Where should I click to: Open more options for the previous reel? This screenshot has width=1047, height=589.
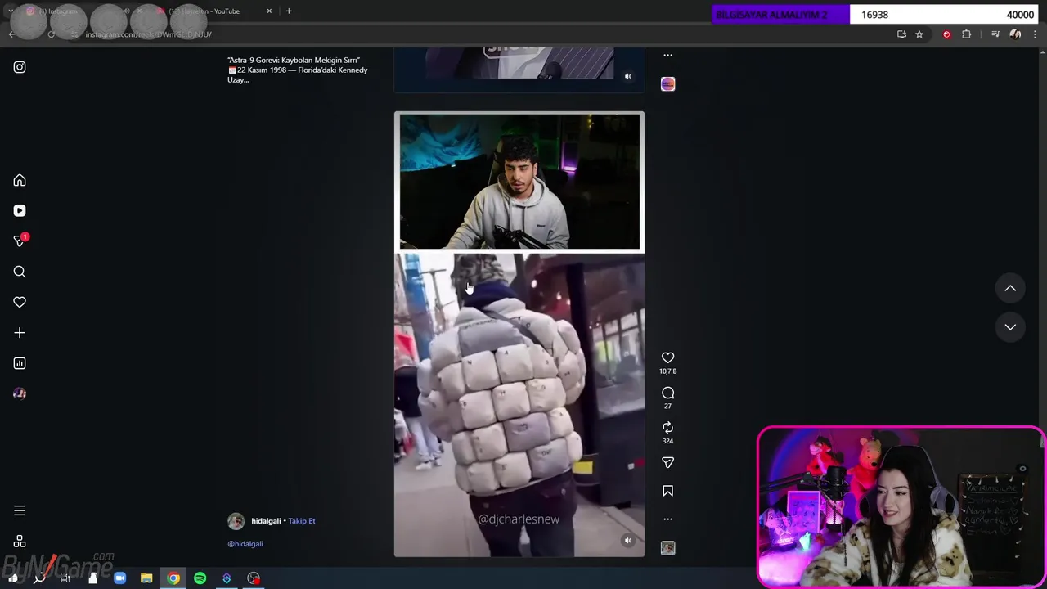coord(667,56)
